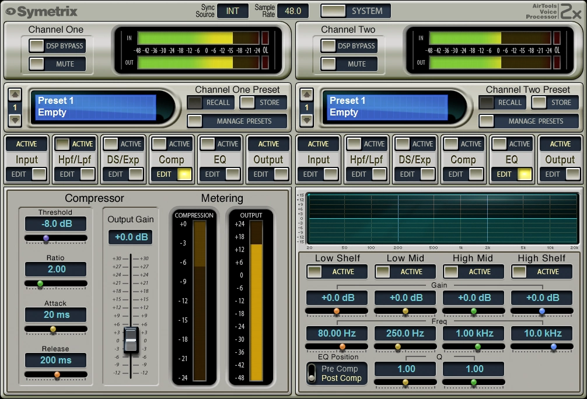This screenshot has height=399, width=587.
Task: Edit the Channel Two Comp module
Action: [463, 174]
